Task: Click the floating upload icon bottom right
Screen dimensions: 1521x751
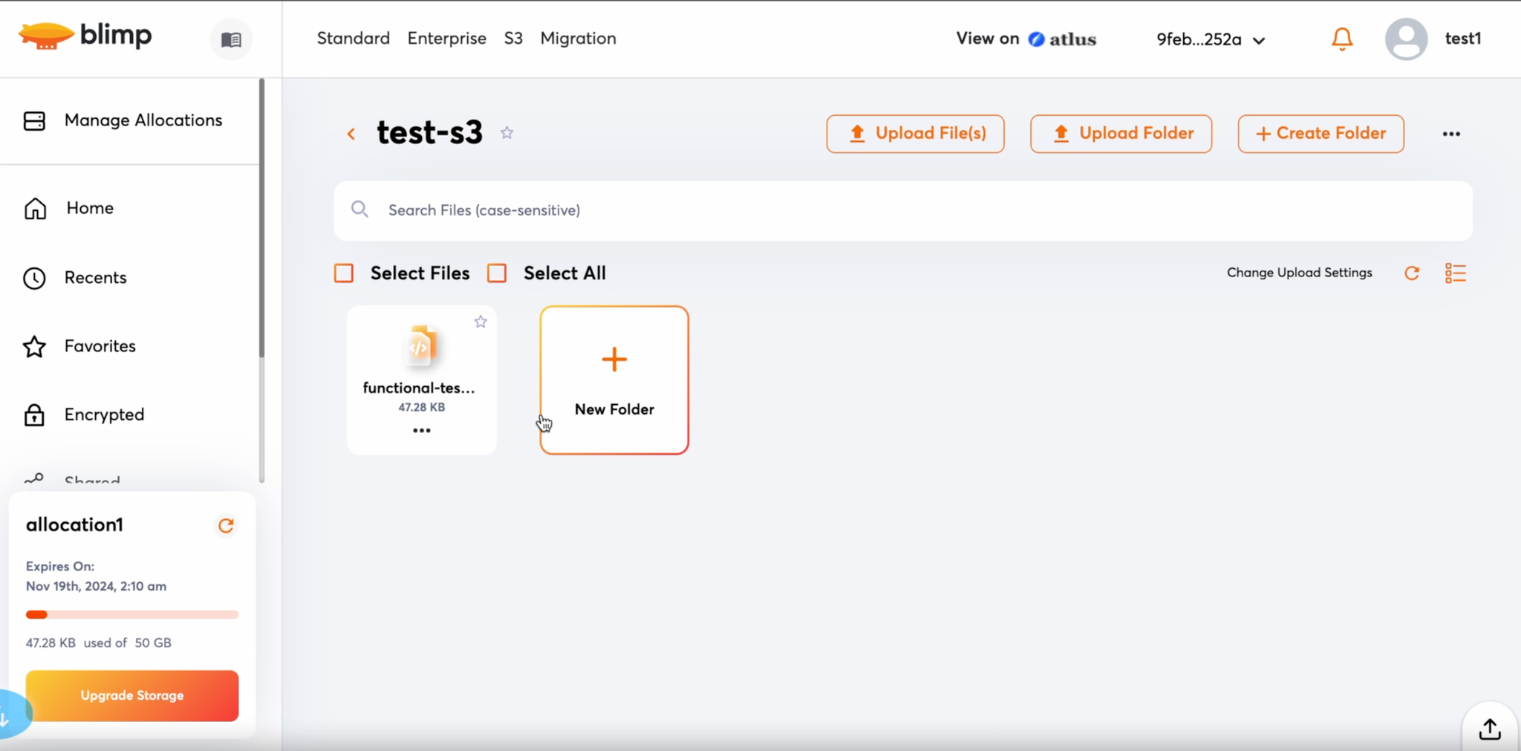Action: [x=1489, y=729]
